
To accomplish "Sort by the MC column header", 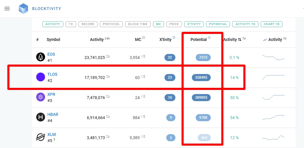I will click(x=138, y=40).
